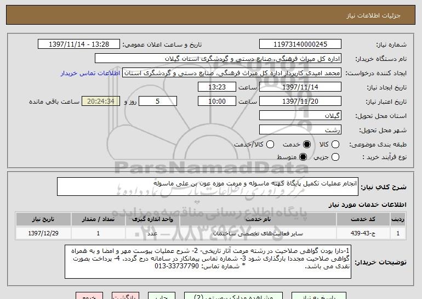Open the اطلاعات تماس خریدار link

[90, 74]
